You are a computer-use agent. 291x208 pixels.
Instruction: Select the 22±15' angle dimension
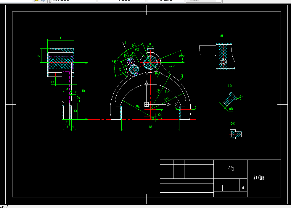[x=181, y=56]
